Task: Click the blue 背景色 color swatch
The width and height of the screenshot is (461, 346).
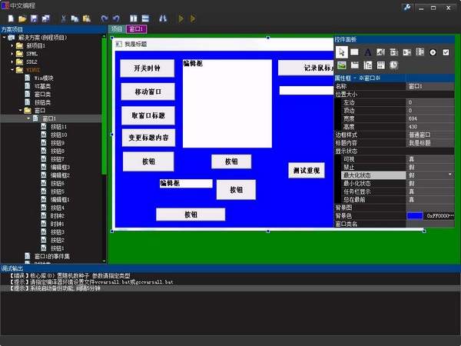Action: click(x=415, y=216)
